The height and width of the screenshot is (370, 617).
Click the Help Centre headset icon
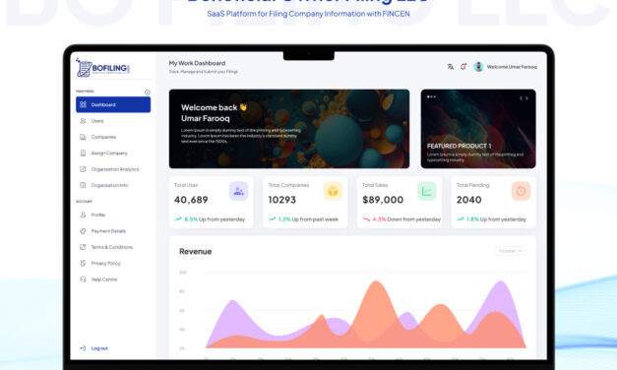coord(83,279)
